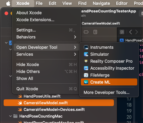The width and height of the screenshot is (143, 123).
Task: Open the related items grid icon
Action: coord(122,32)
